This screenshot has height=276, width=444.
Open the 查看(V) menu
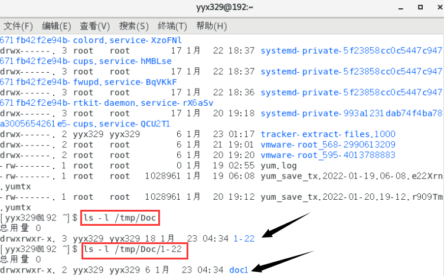click(x=94, y=26)
